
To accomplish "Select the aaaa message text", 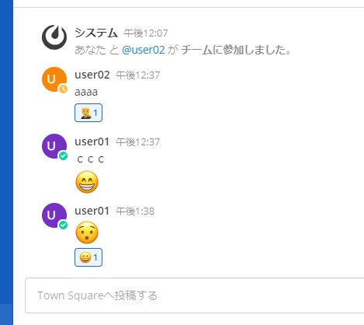I will coord(86,92).
